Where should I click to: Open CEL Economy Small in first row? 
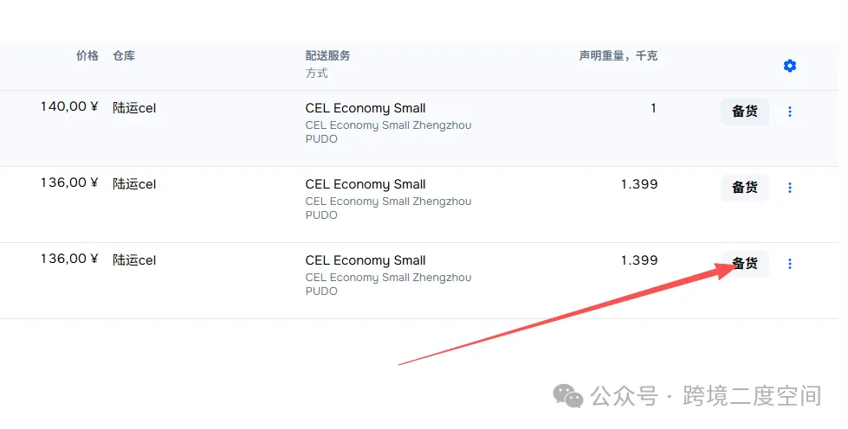click(x=365, y=108)
